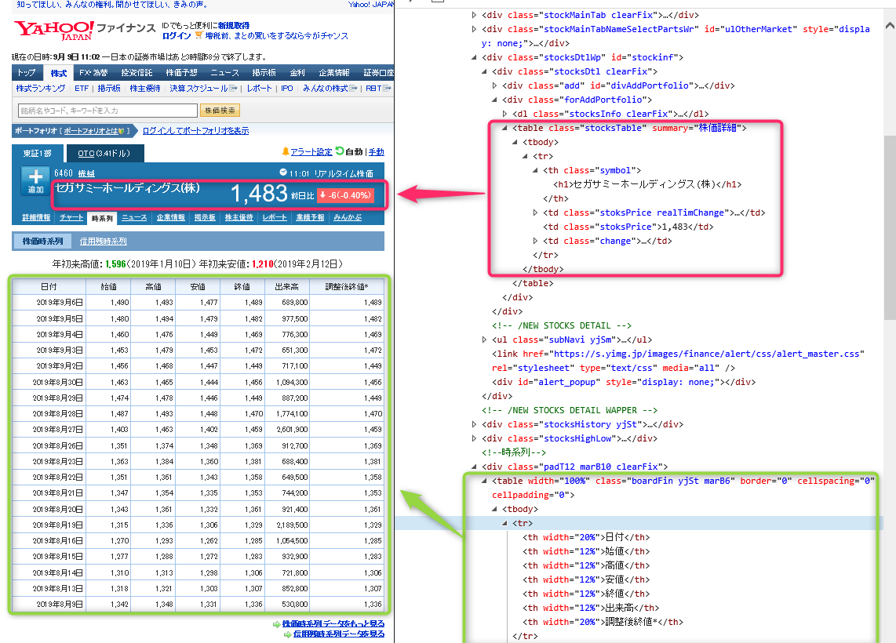Select the highlighted tr row in DOM tree
This screenshot has height=643, width=896.
click(x=639, y=523)
